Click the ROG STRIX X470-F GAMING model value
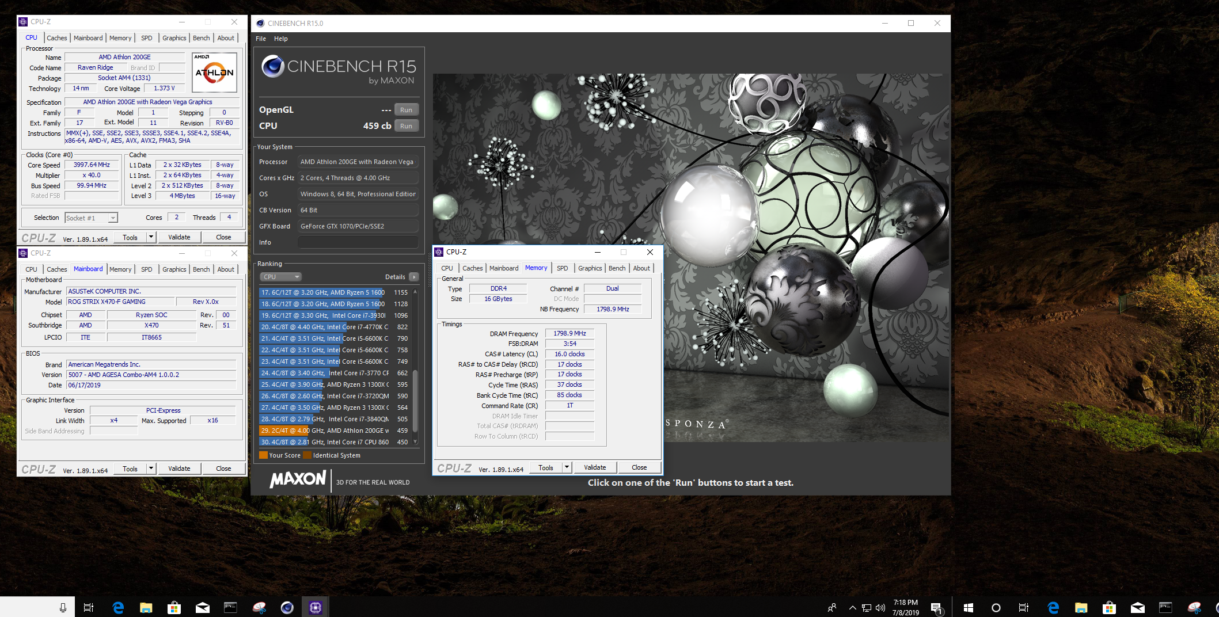 (120, 302)
